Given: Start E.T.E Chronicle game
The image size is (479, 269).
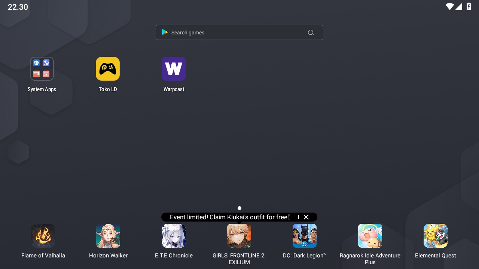Looking at the screenshot, I should pyautogui.click(x=174, y=236).
